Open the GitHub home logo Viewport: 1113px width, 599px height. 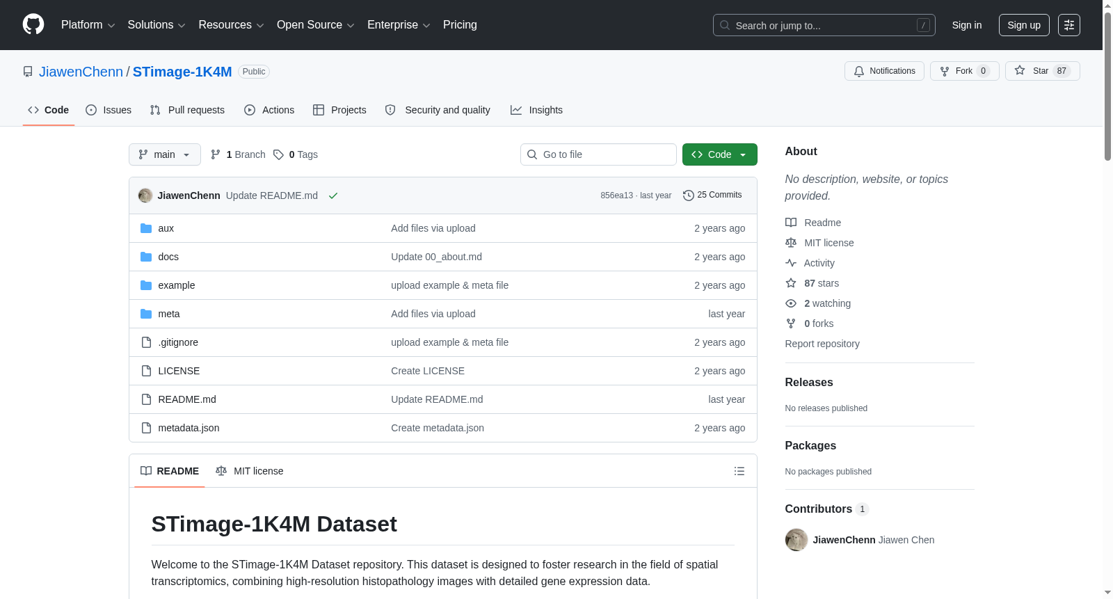tap(33, 24)
